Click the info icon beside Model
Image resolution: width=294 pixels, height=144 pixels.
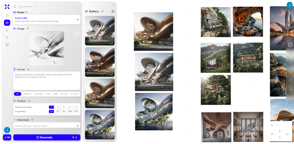(26, 12)
